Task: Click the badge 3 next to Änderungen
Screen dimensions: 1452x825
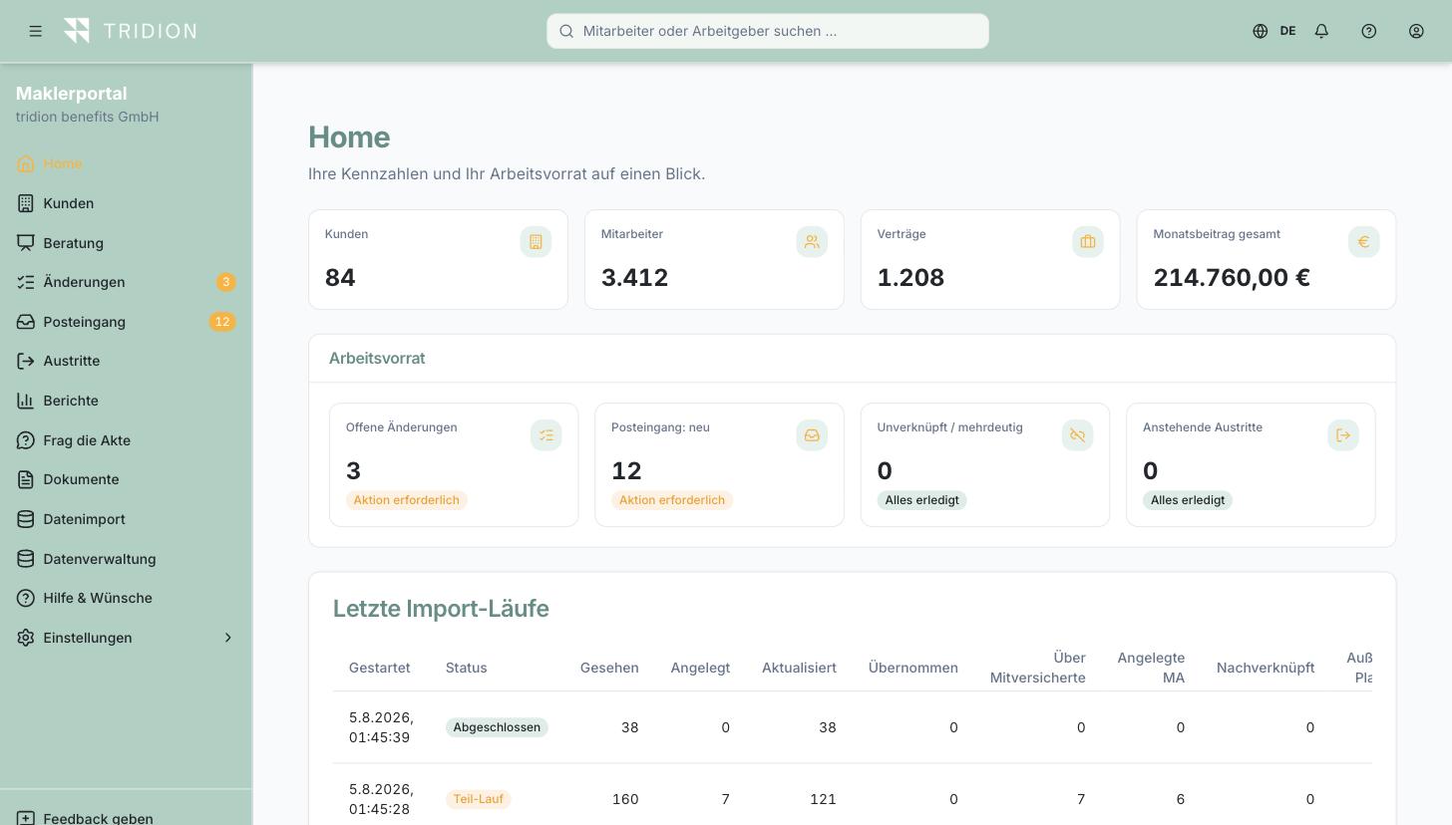Action: 226,282
